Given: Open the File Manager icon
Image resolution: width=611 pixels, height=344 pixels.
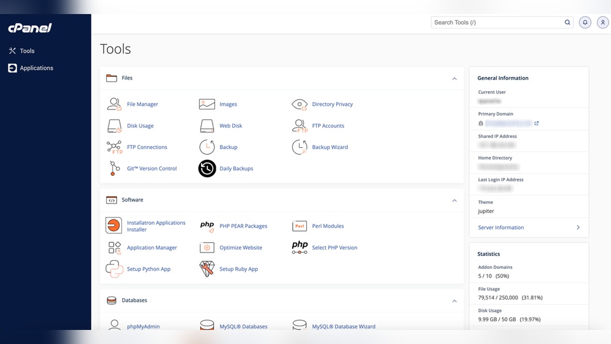Looking at the screenshot, I should coord(114,104).
